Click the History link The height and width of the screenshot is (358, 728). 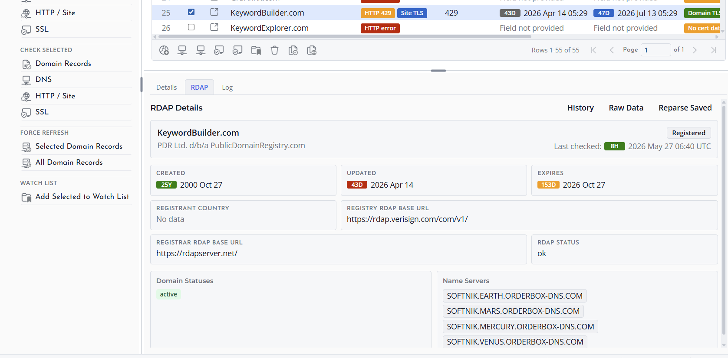[580, 108]
